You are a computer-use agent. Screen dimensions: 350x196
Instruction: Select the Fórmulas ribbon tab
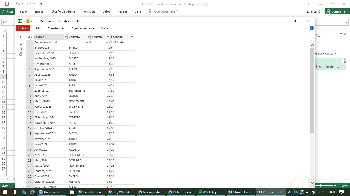[89, 11]
